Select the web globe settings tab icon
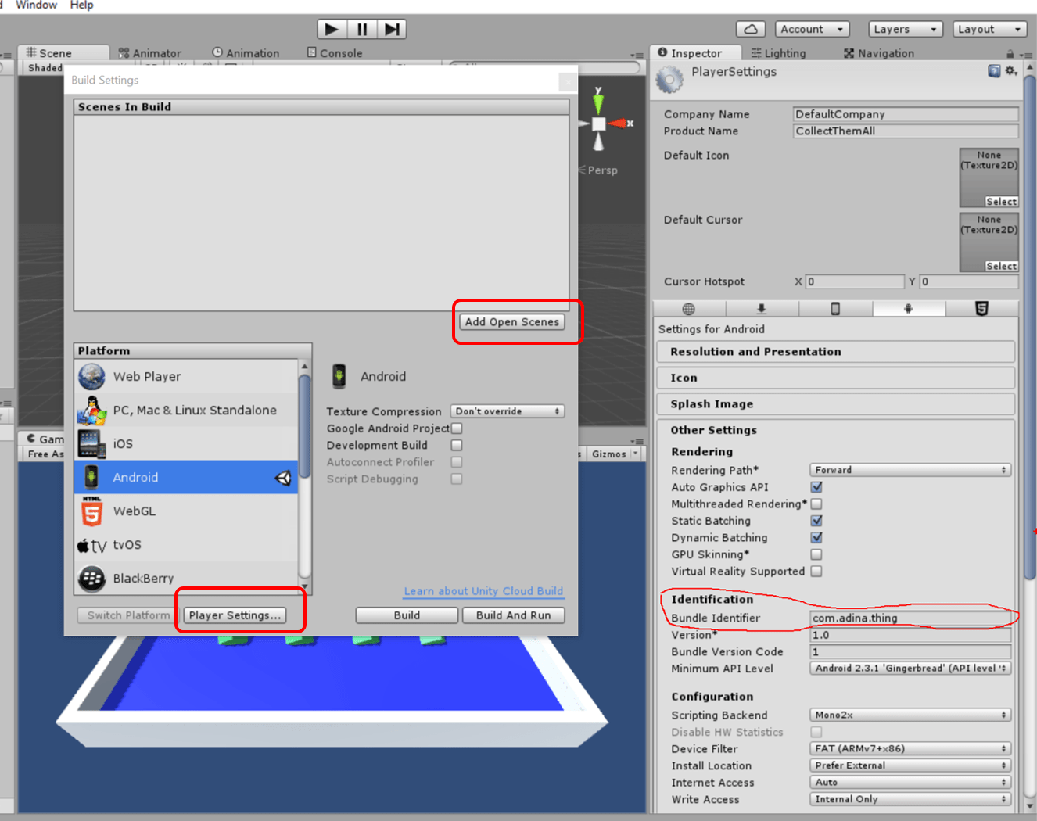The height and width of the screenshot is (821, 1037). (x=688, y=309)
